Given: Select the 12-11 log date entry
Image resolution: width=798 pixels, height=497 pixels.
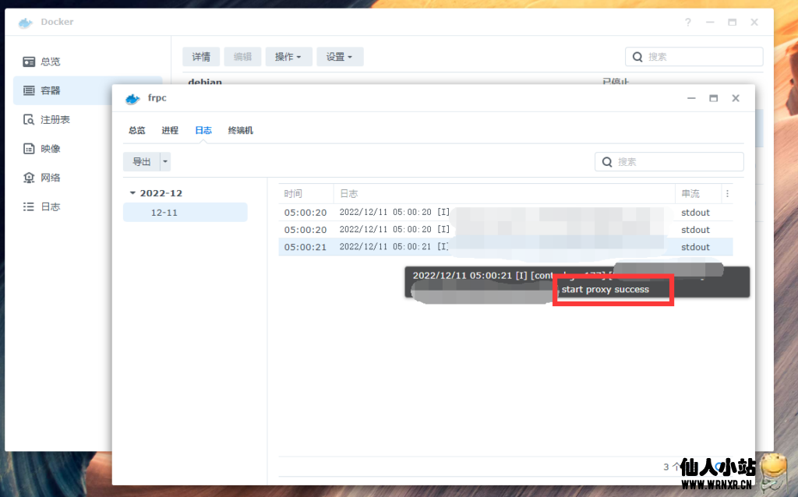Looking at the screenshot, I should click(x=164, y=212).
